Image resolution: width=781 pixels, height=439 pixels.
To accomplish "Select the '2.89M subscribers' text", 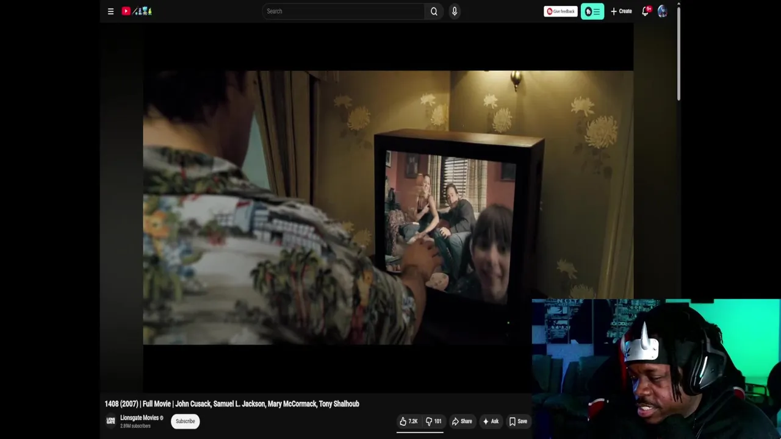I will 135,426.
